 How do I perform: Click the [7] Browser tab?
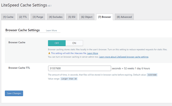(104, 17)
